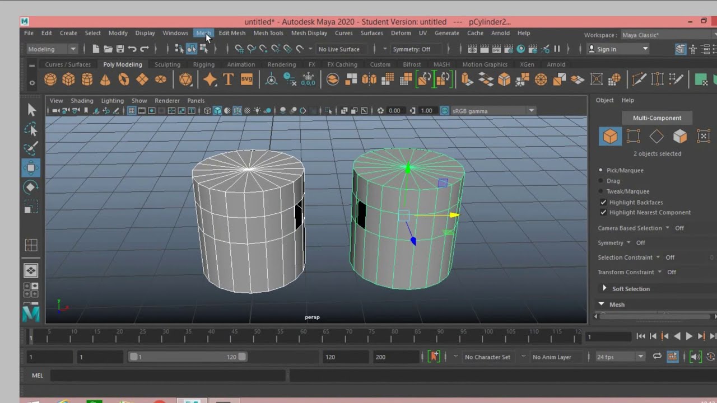Toggle Highlight Nearest Component checkbox

(x=603, y=212)
